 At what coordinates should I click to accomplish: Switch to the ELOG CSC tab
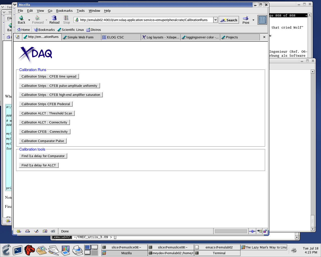[121, 37]
